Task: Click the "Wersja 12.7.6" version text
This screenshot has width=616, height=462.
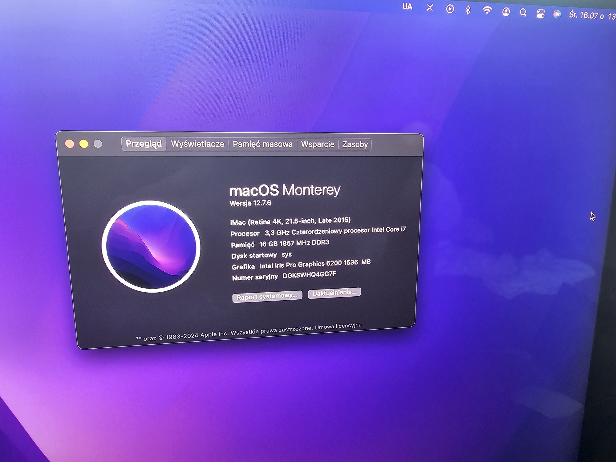Action: [250, 203]
